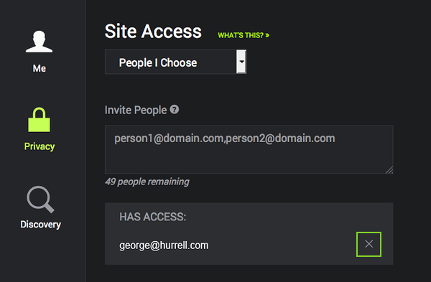Click the HAS ACCESS header

(152, 217)
